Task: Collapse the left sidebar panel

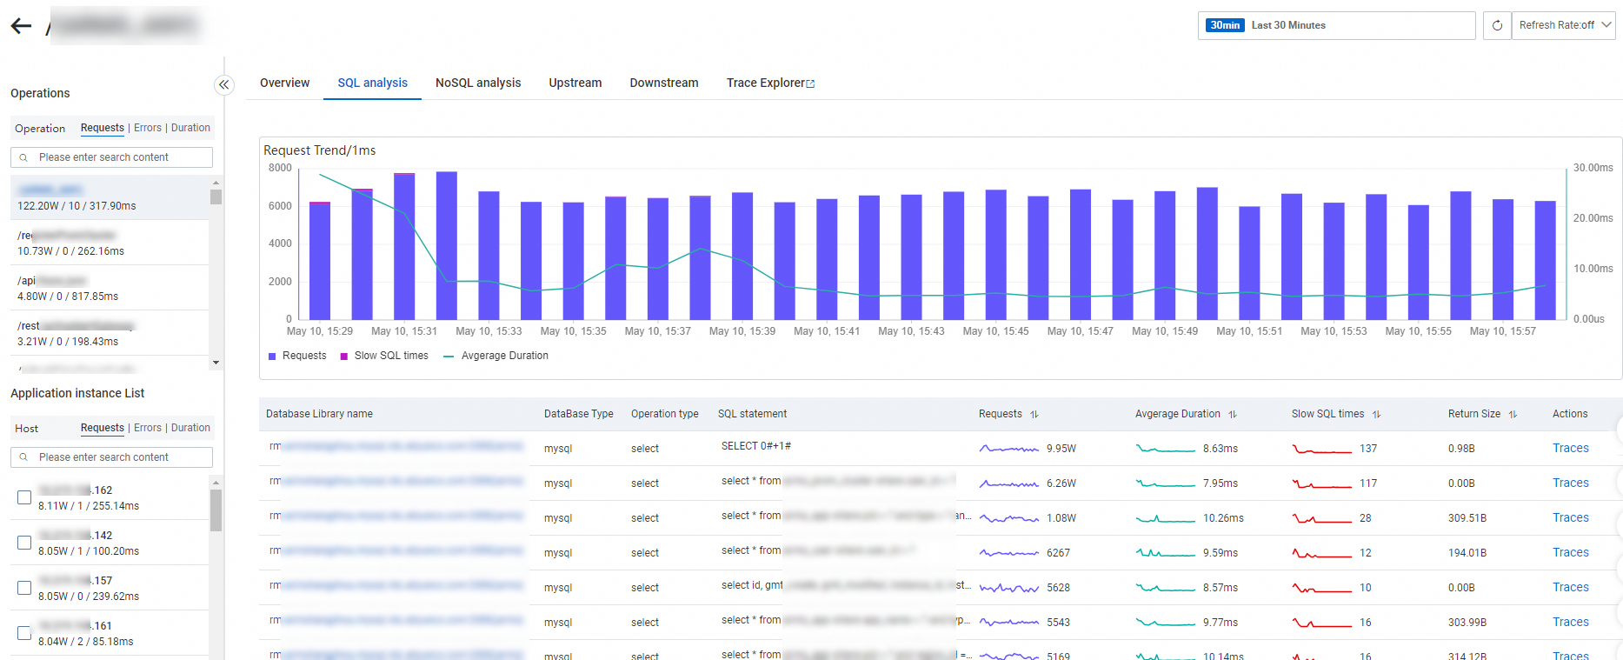Action: 224,84
